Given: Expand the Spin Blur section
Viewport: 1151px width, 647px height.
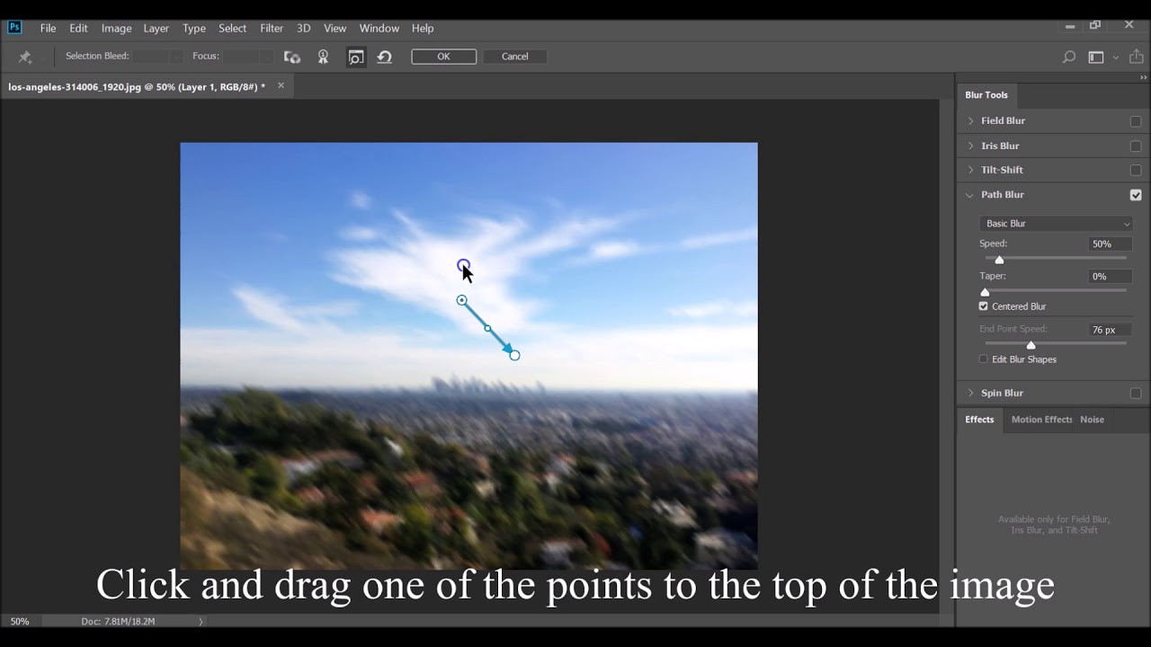Looking at the screenshot, I should (970, 393).
